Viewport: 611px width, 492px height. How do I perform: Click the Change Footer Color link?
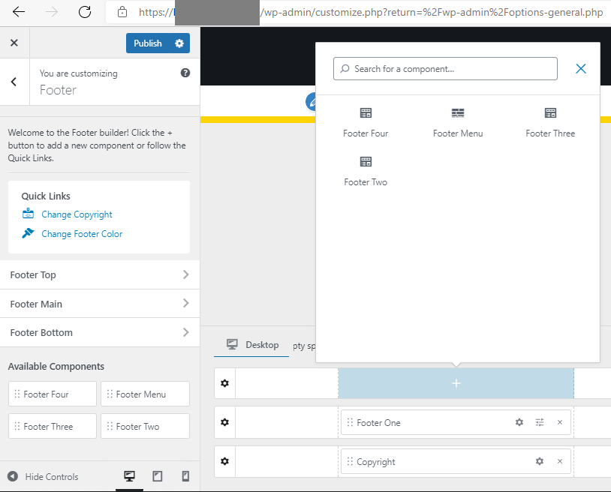pyautogui.click(x=82, y=234)
